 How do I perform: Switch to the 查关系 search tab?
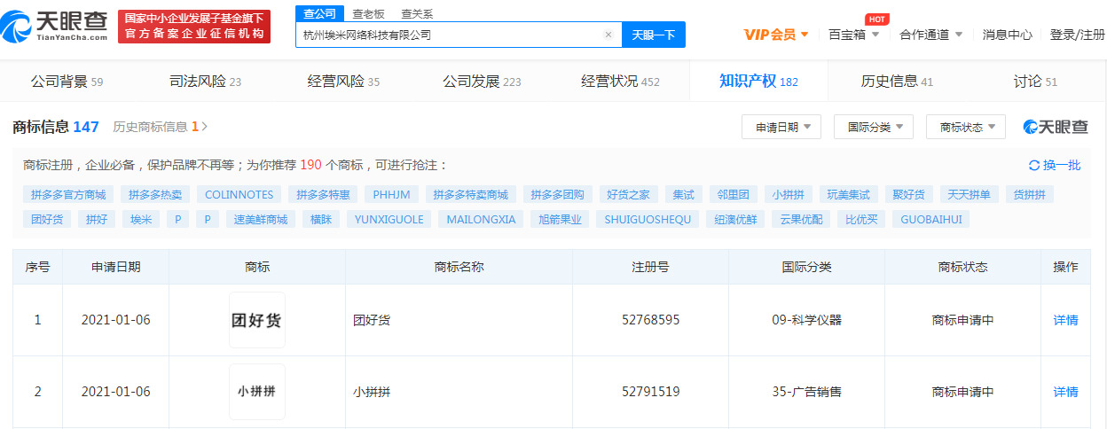(417, 14)
